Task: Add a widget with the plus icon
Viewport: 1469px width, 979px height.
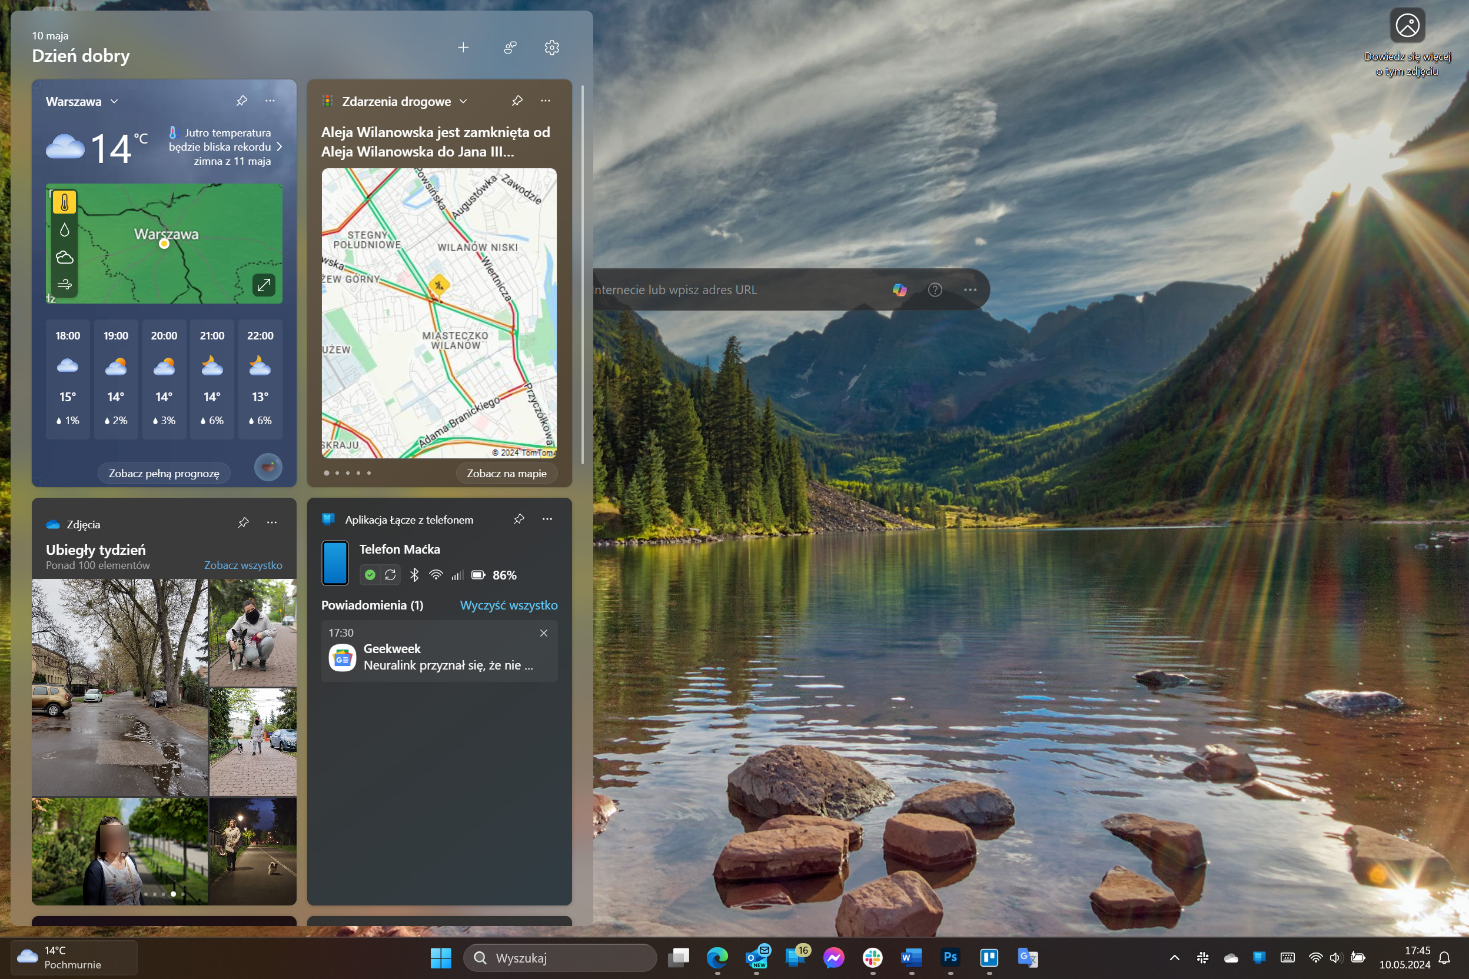Action: [x=463, y=48]
